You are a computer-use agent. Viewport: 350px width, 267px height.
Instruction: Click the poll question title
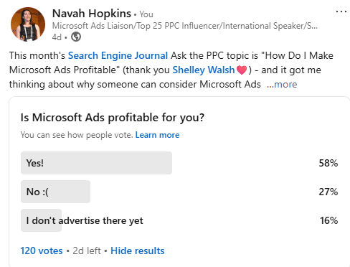pos(113,118)
